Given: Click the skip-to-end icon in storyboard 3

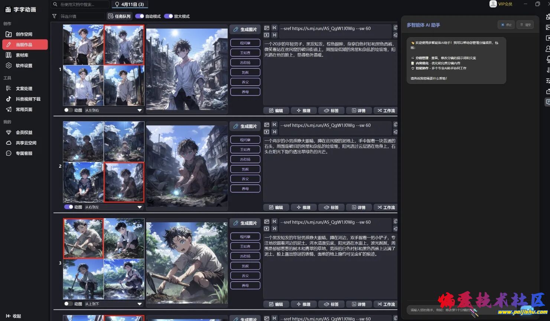Looking at the screenshot, I should [274, 229].
